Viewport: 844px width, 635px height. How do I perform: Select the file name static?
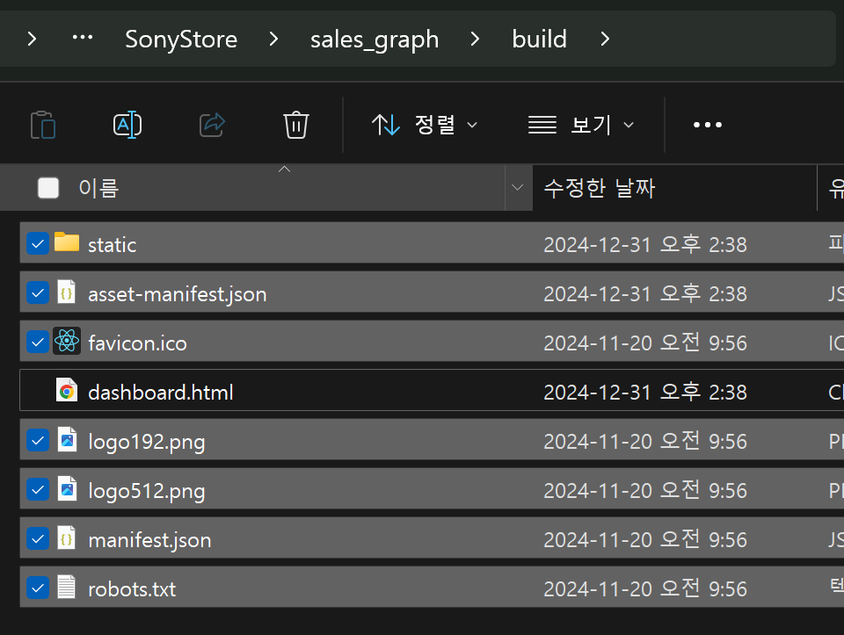112,245
